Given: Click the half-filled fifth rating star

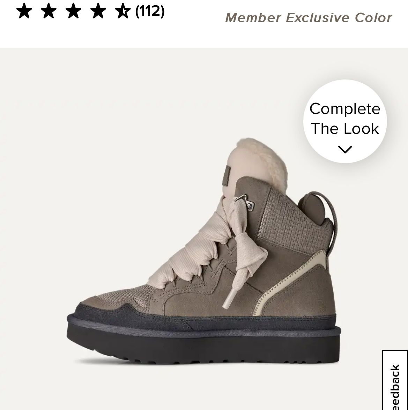Looking at the screenshot, I should click(123, 12).
